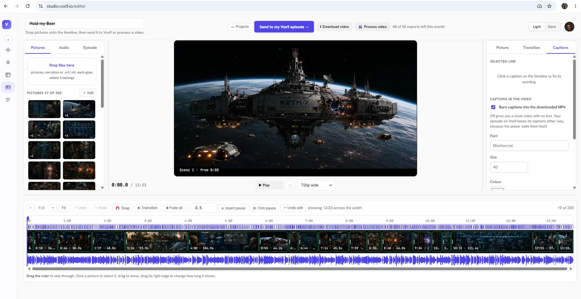
Task: Open the Montserrat font dropdown
Action: [x=529, y=146]
